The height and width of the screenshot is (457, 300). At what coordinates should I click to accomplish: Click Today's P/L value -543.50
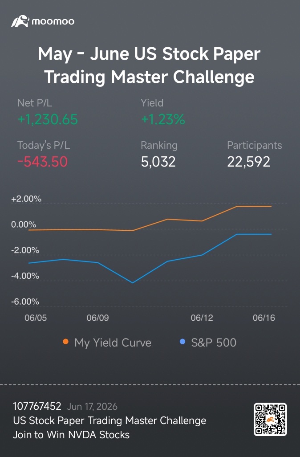[43, 162]
